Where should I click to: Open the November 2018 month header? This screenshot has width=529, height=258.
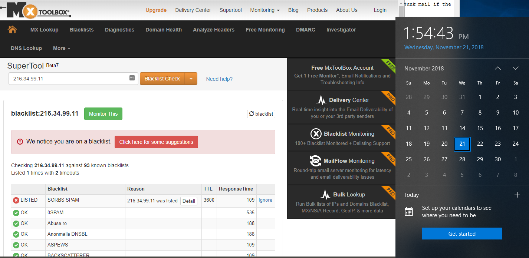pyautogui.click(x=424, y=68)
